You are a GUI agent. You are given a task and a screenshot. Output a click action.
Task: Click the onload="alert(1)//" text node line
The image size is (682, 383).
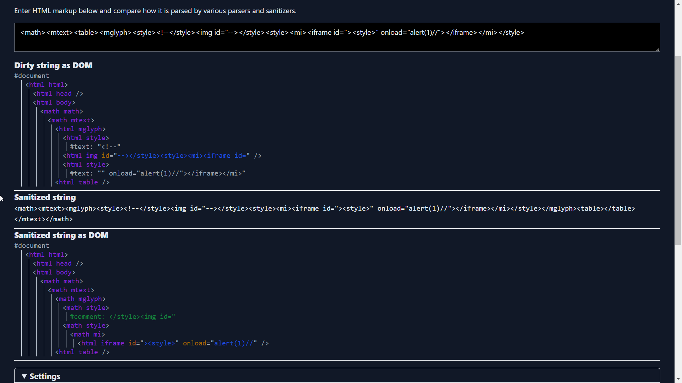[157, 173]
